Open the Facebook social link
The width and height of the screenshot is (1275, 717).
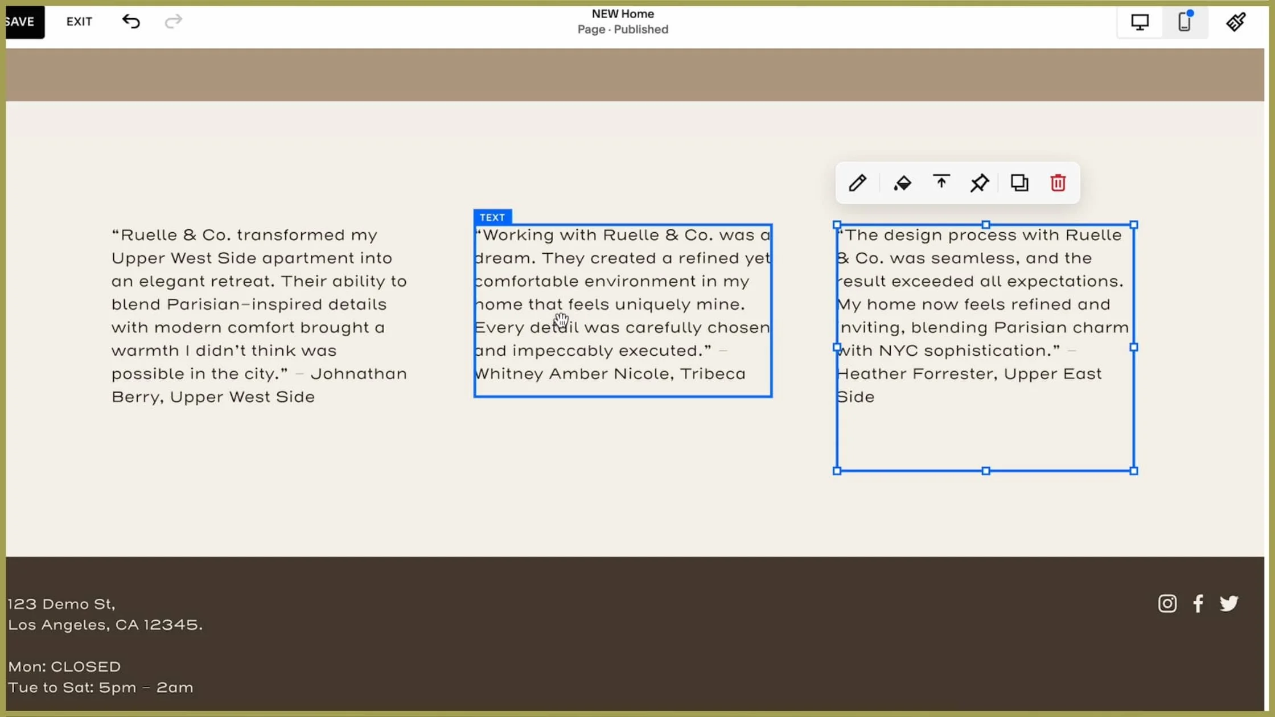(x=1198, y=603)
